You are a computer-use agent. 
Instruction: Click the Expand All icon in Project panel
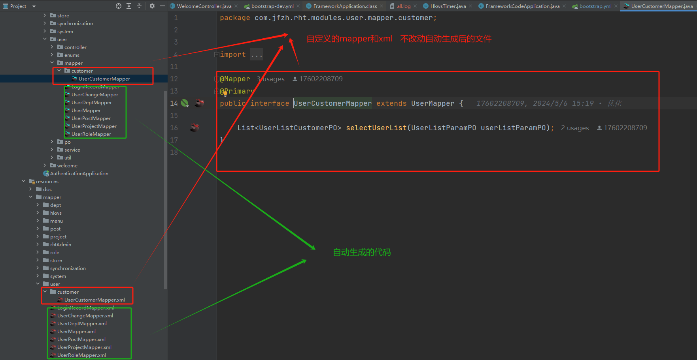(129, 6)
